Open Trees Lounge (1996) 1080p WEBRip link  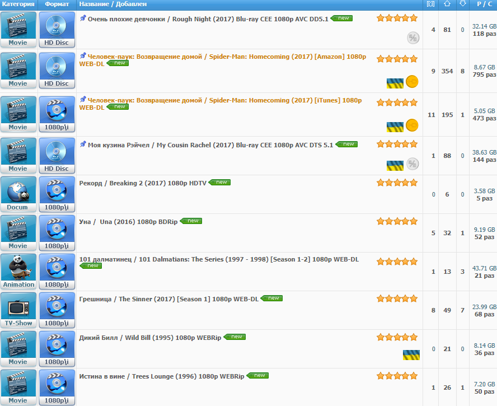tap(162, 376)
